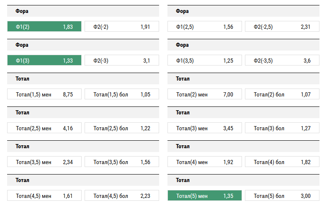Viewport: 327px width, 205px height.
Task: Select Тотал(2) мен odds 7,00
Action: point(205,94)
